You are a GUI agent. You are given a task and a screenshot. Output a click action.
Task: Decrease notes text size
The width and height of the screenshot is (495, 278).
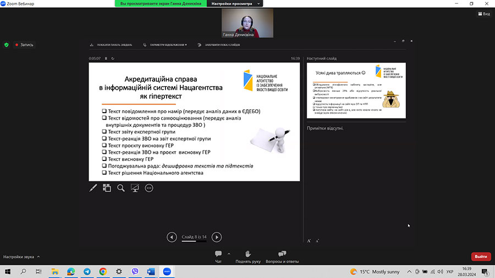tap(317, 241)
